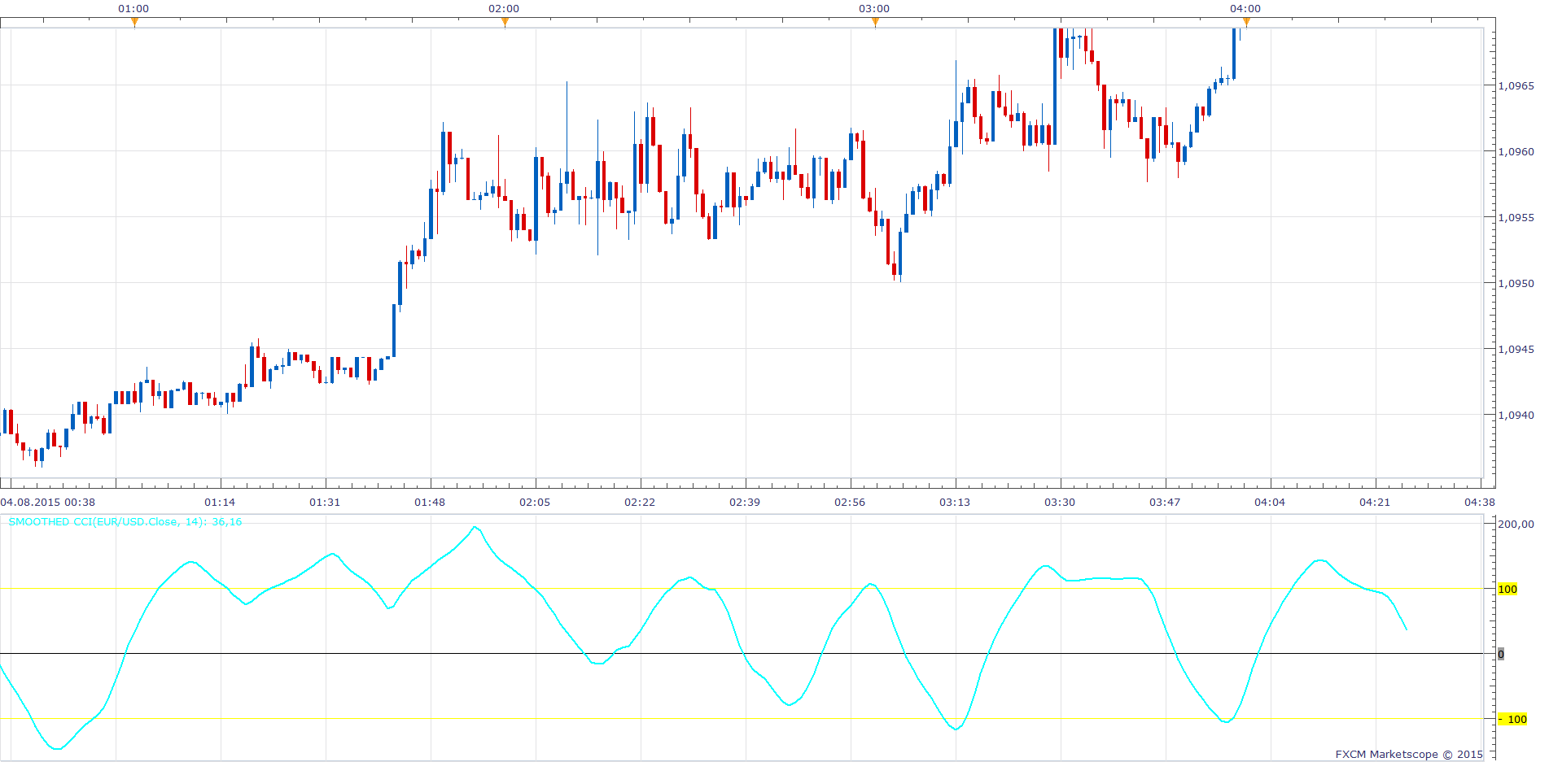Click the 03:30 time axis label
1549x762 pixels.
[1060, 502]
